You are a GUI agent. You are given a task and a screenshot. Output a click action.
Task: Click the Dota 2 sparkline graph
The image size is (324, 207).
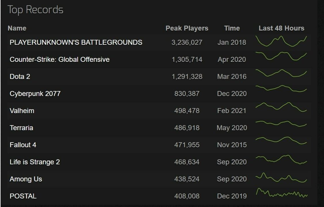281,73
